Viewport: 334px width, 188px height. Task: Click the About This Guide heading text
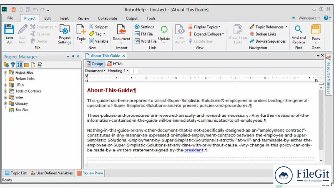point(112,90)
